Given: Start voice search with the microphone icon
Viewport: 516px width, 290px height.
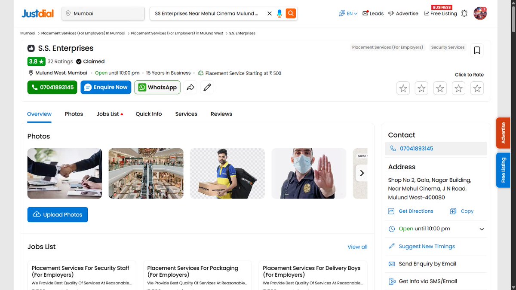Looking at the screenshot, I should click(x=279, y=14).
